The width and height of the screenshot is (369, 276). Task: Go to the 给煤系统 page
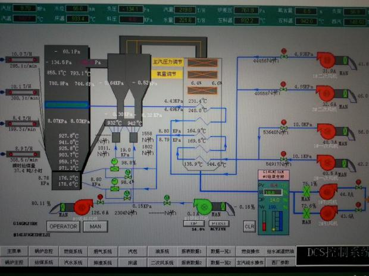point(43,262)
